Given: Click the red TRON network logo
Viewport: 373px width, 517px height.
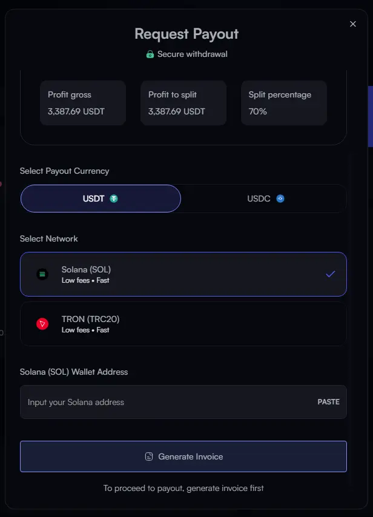Looking at the screenshot, I should click(x=42, y=324).
